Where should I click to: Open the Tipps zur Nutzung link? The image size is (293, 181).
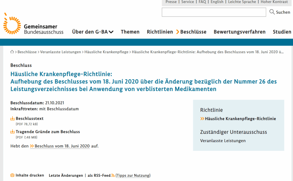click(x=133, y=176)
